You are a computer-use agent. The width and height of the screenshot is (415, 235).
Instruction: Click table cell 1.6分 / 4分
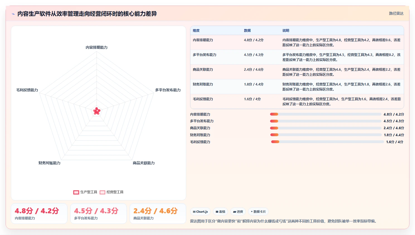click(x=252, y=99)
